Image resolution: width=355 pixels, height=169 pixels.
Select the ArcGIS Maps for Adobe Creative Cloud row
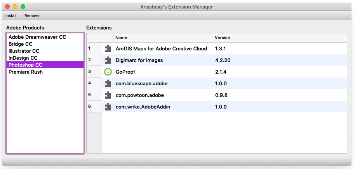pos(161,48)
